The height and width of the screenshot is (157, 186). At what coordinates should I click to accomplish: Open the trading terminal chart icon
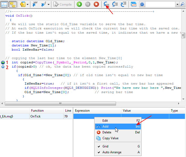point(134,4)
